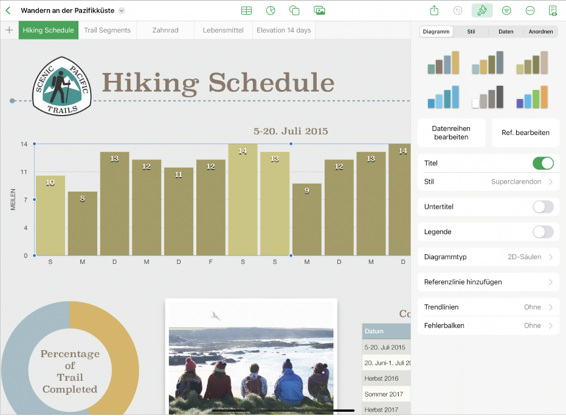Viewport: 566px width, 416px height.
Task: Enable the Untertitel switch
Action: point(543,207)
